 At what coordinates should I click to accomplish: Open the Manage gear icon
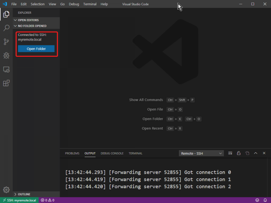coord(6,190)
